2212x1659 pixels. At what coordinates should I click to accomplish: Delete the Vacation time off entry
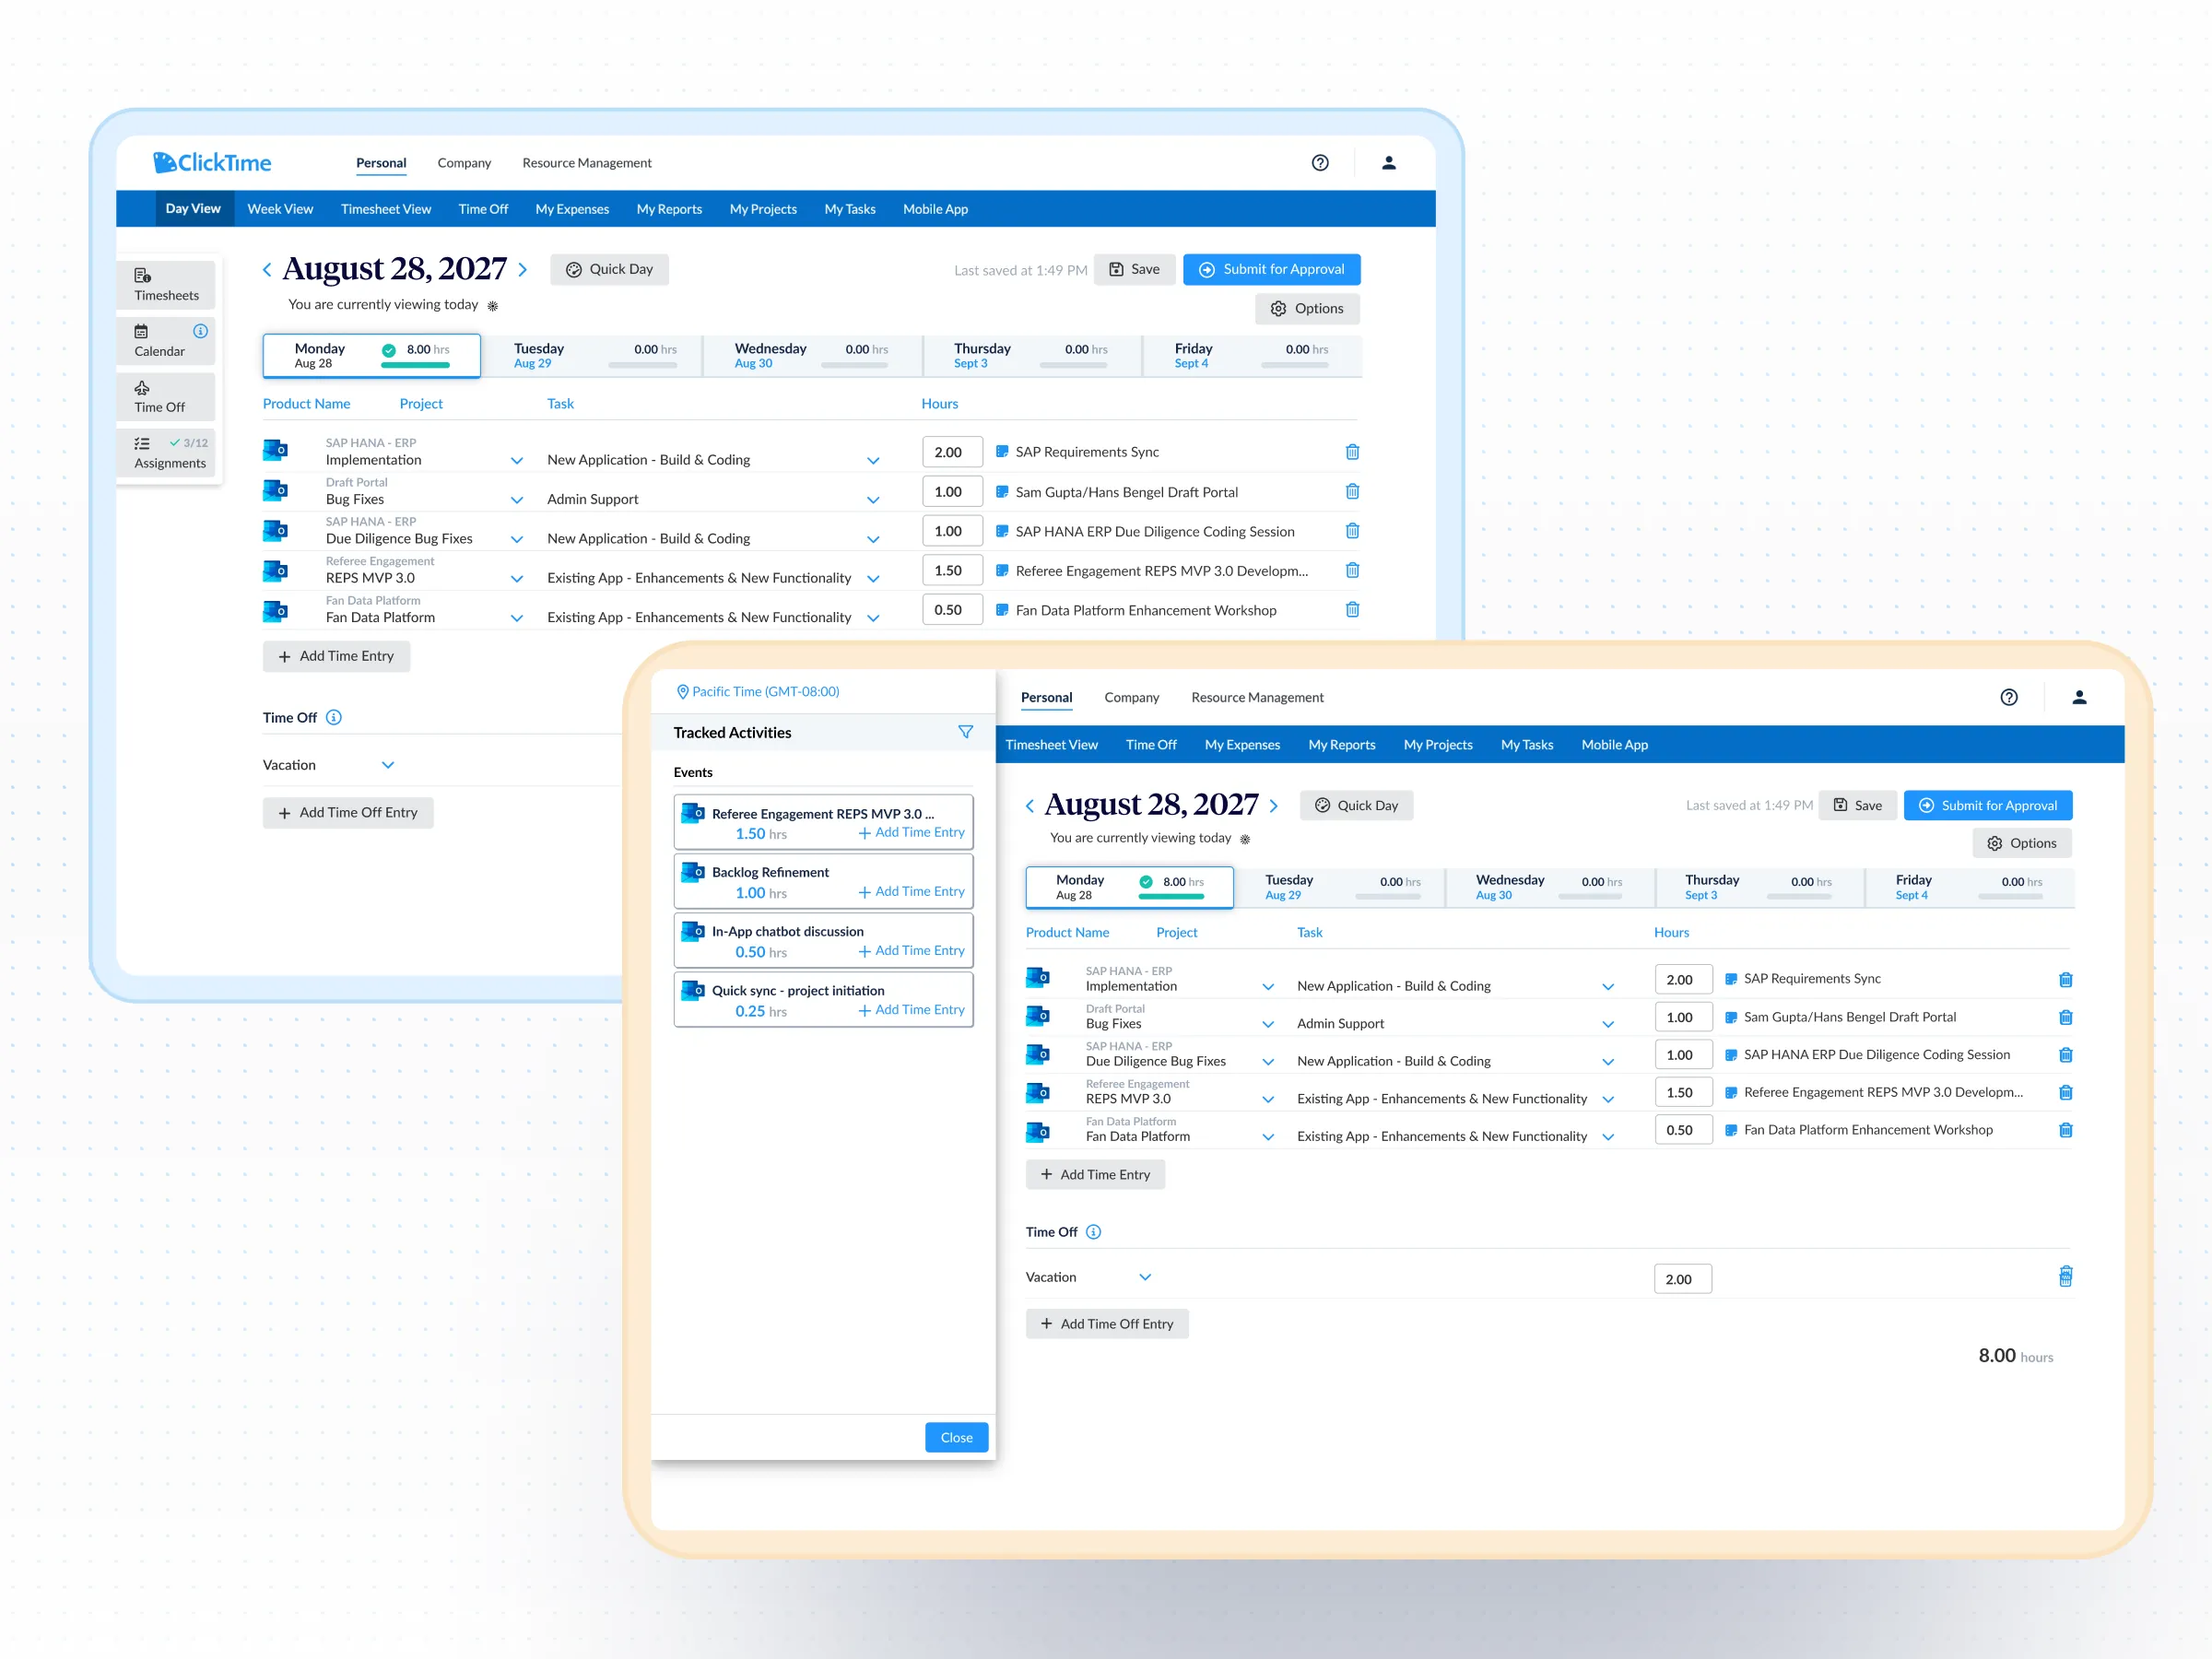tap(2065, 1277)
